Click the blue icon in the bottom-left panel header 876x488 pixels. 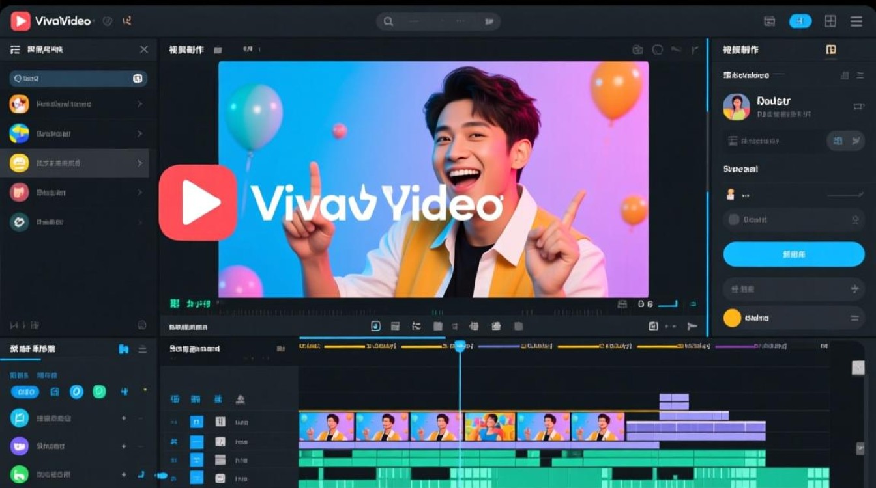click(x=124, y=349)
